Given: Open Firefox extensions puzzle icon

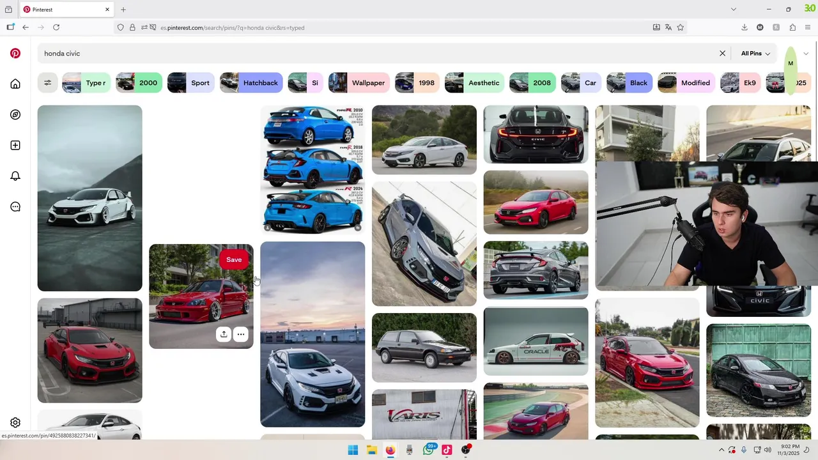Looking at the screenshot, I should click(x=792, y=27).
